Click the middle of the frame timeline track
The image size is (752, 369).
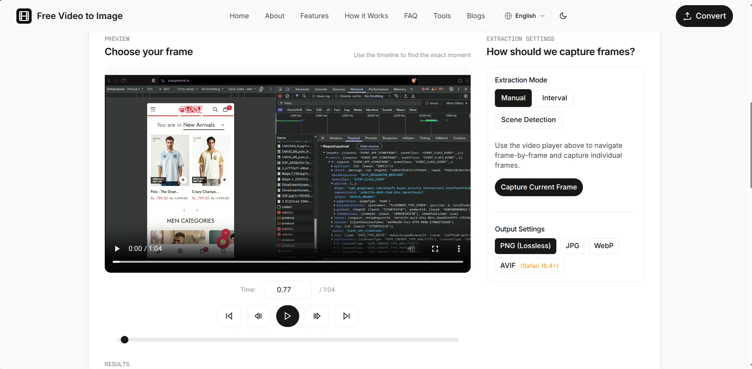(x=288, y=340)
